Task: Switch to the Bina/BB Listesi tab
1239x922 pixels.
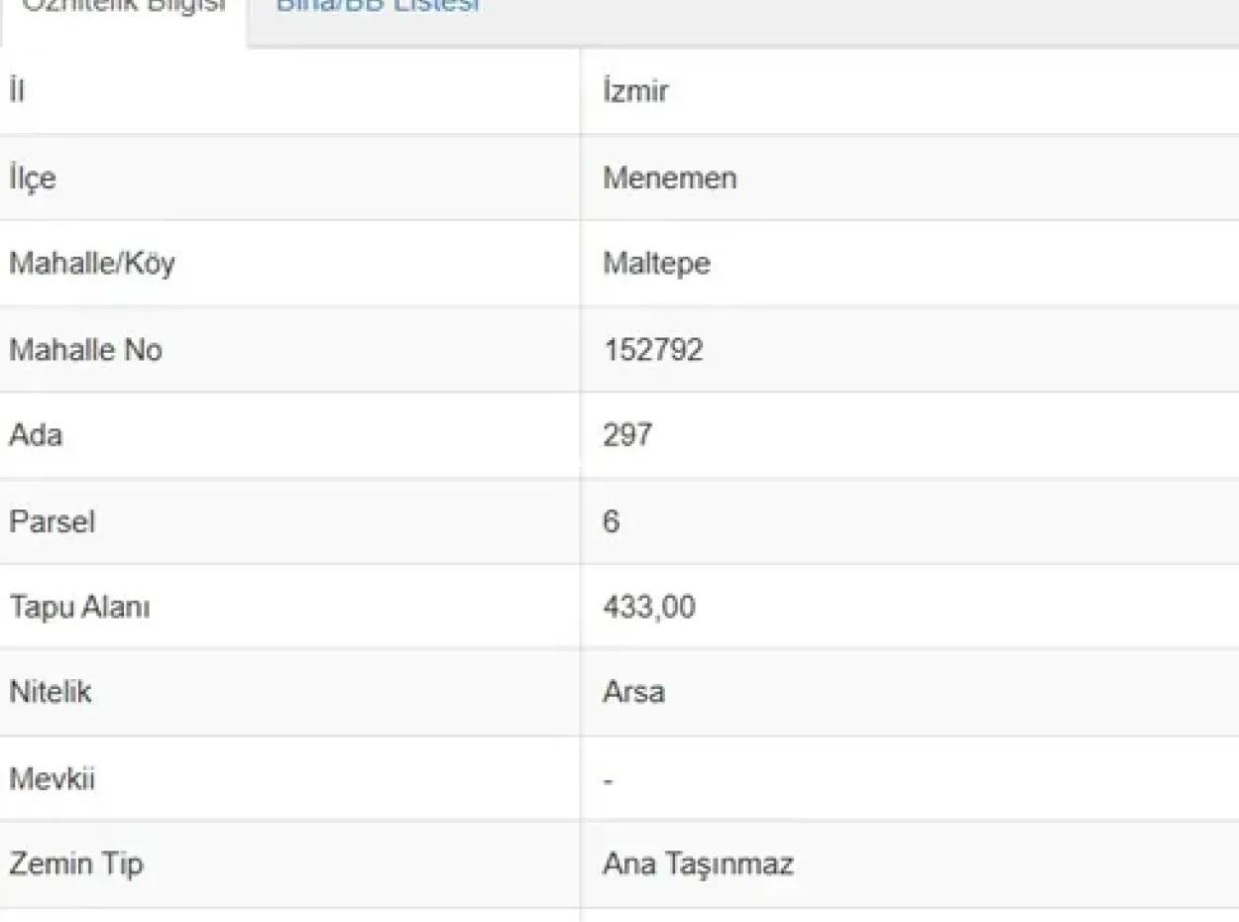Action: pyautogui.click(x=377, y=6)
